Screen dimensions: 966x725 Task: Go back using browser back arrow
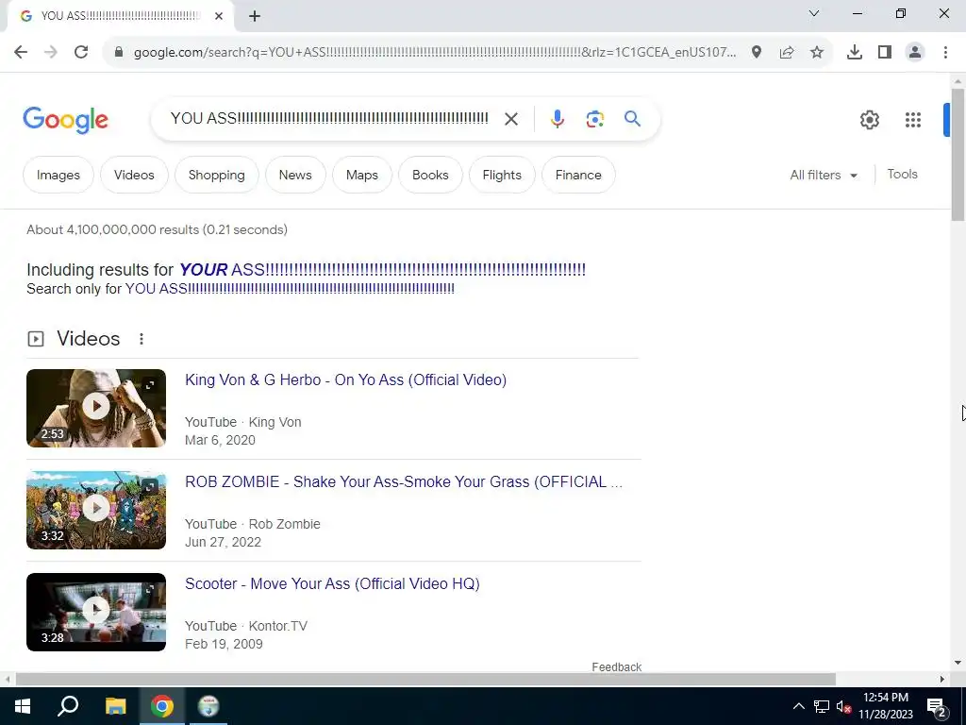click(21, 53)
